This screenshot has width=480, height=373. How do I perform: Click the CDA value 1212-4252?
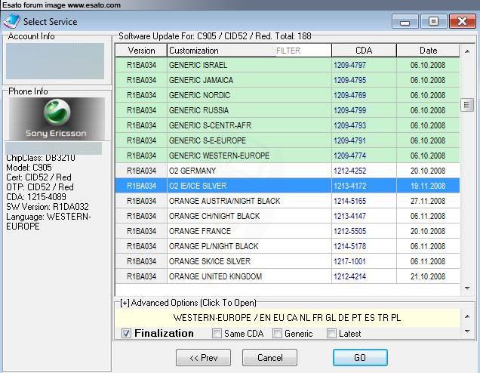pyautogui.click(x=349, y=171)
